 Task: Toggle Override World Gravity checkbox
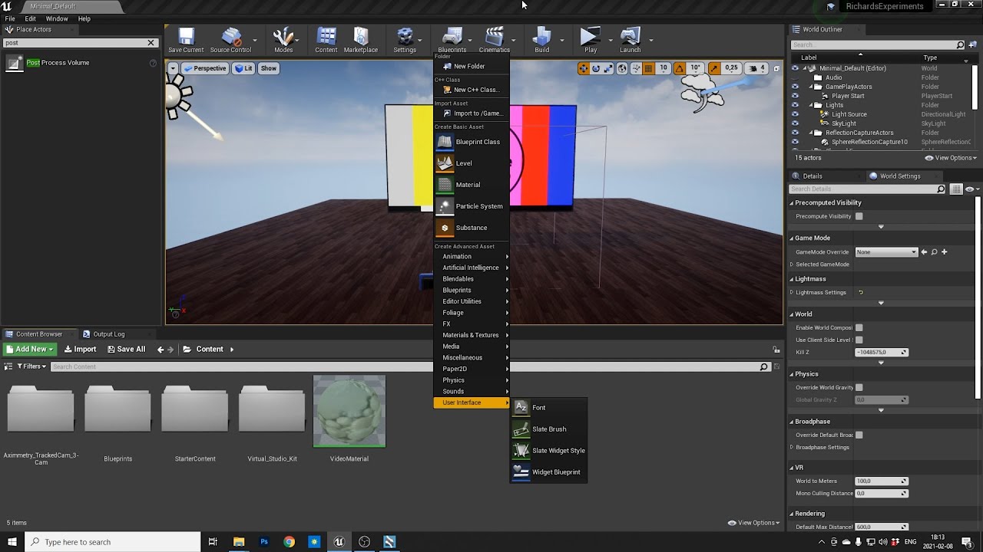(x=859, y=387)
